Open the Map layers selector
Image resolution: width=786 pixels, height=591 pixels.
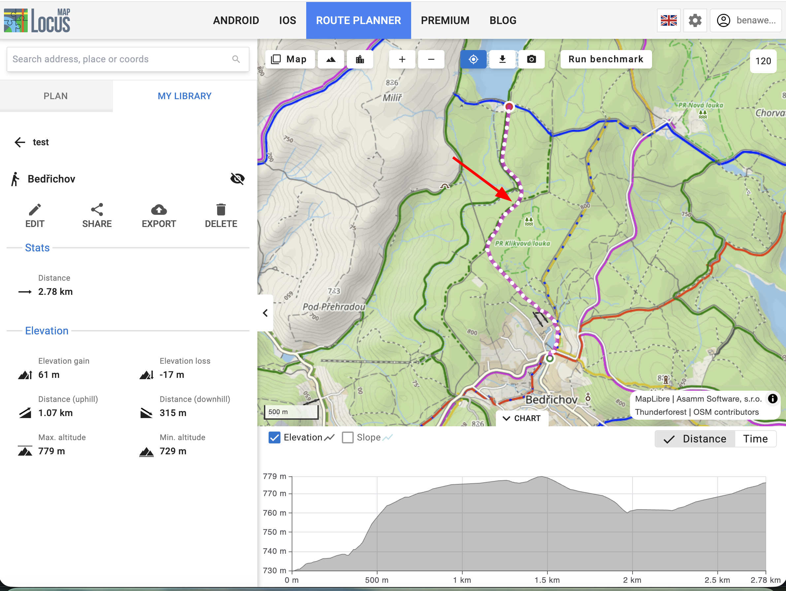(289, 59)
